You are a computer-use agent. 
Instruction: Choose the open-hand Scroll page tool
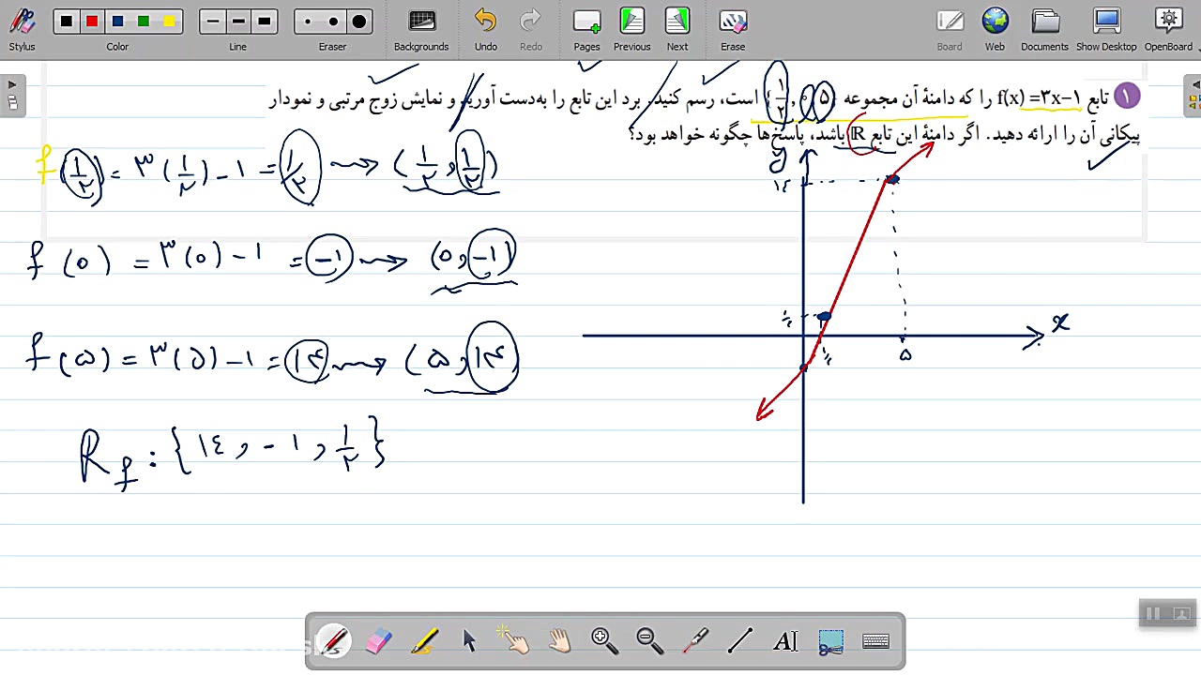click(x=559, y=641)
